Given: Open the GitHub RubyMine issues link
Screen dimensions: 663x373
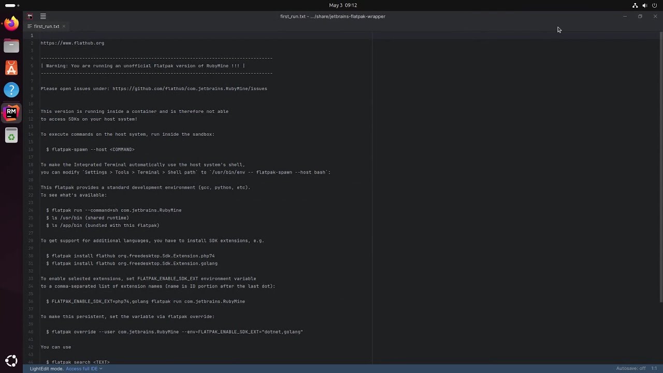Looking at the screenshot, I should tap(190, 89).
